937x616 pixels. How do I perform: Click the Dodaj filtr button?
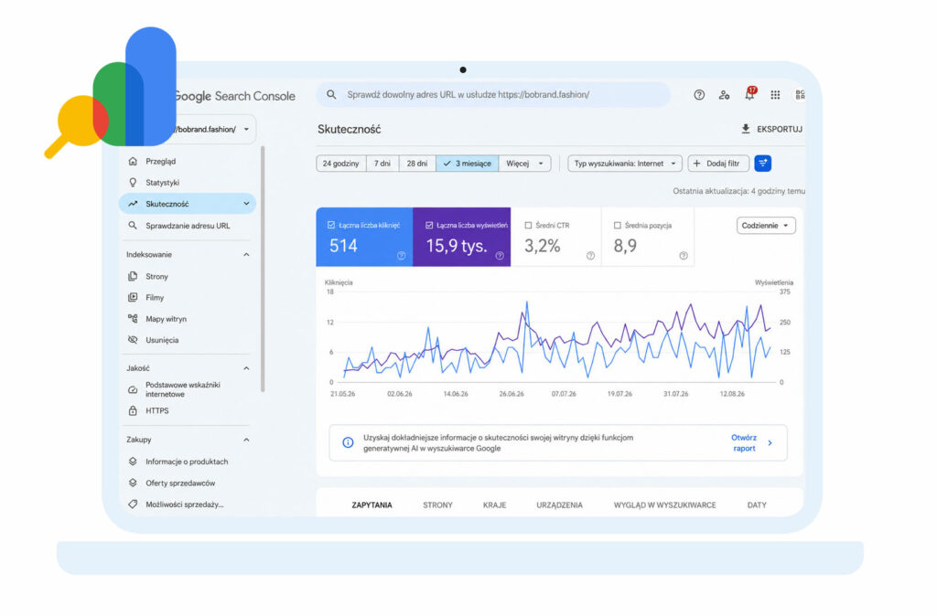pyautogui.click(x=718, y=163)
